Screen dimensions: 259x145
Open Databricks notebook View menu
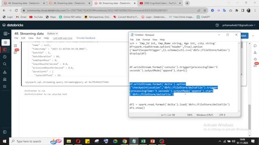31,38
